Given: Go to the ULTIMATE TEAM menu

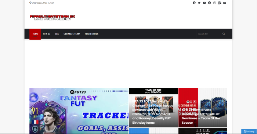Looking at the screenshot, I should (x=72, y=34).
